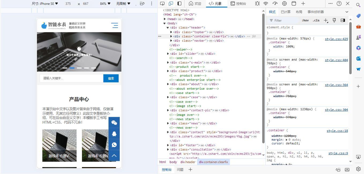Select the div id footer tree row
The image size is (364, 174).
tap(210, 145)
